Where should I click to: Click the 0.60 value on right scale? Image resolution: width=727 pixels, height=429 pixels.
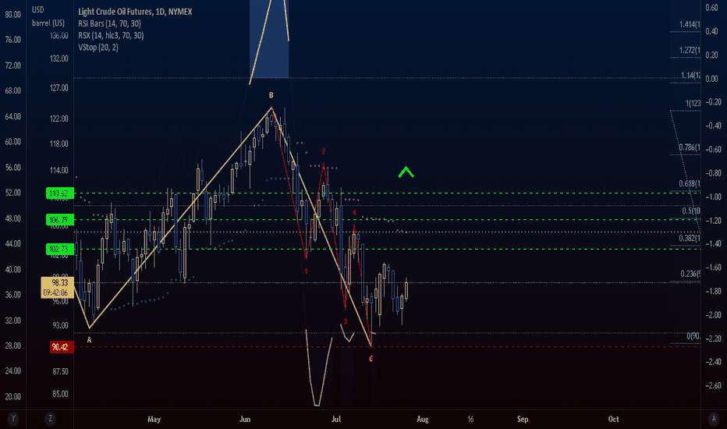point(711,8)
